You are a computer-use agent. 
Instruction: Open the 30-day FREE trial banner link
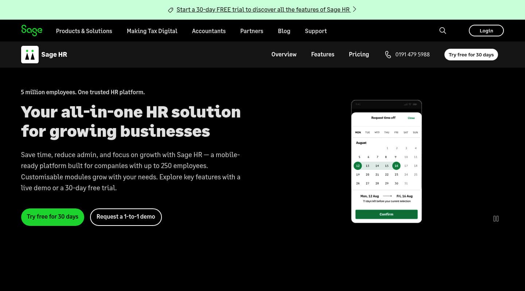(263, 10)
